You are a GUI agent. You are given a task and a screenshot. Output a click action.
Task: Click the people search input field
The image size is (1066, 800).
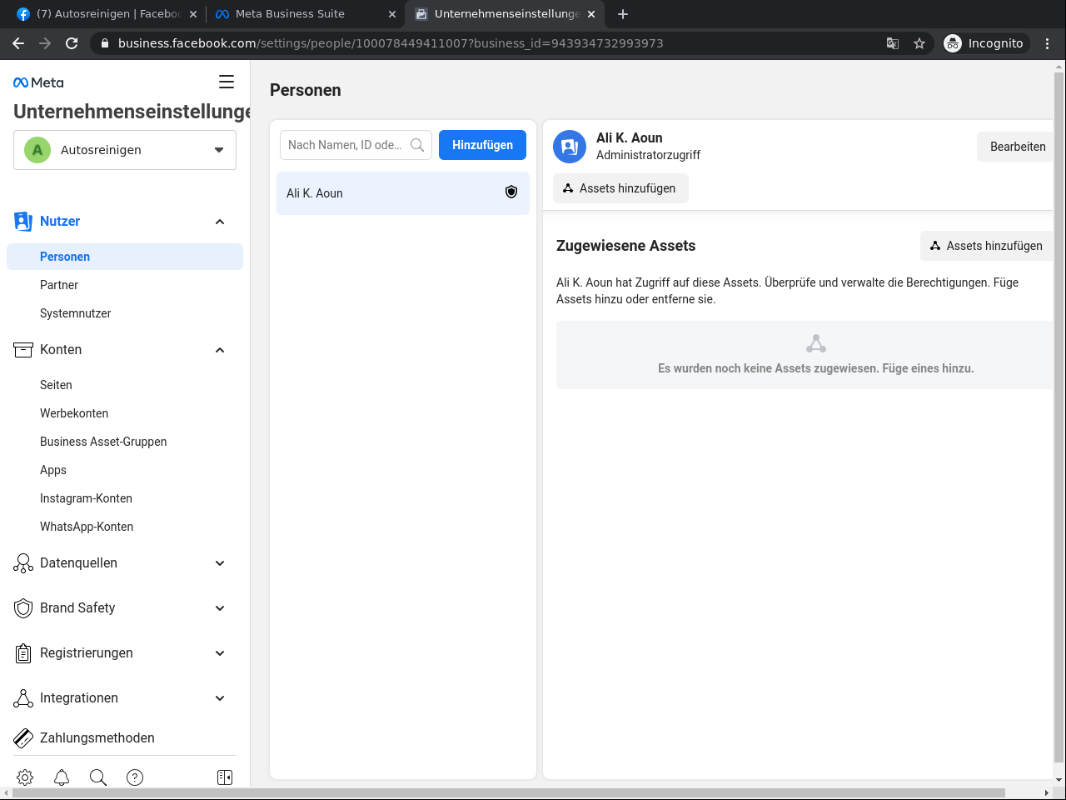pyautogui.click(x=356, y=145)
